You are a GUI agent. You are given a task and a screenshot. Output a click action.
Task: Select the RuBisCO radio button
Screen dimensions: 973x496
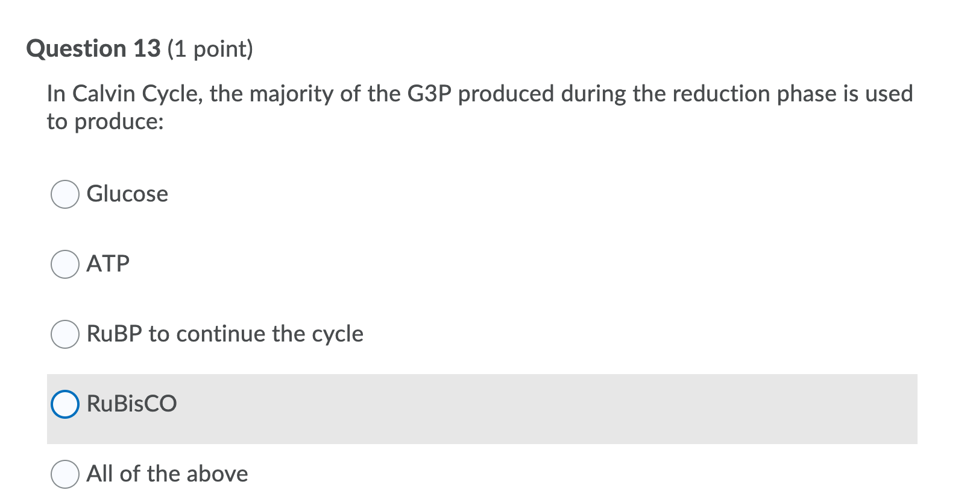click(x=65, y=404)
